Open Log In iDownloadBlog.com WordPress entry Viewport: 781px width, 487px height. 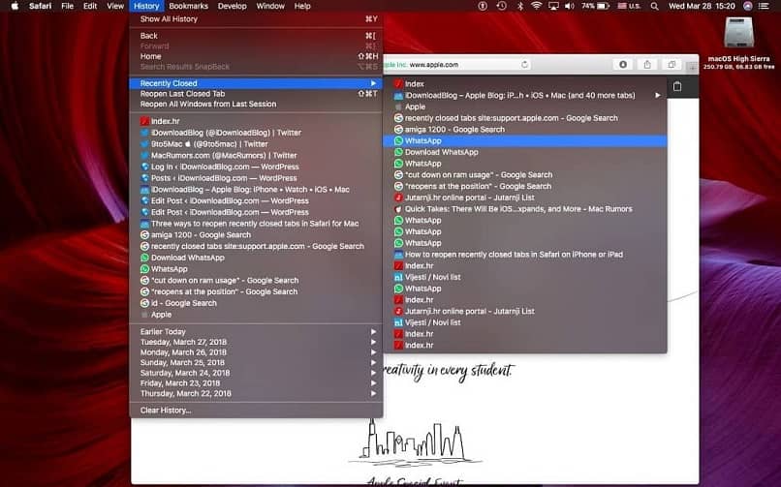tap(256, 167)
